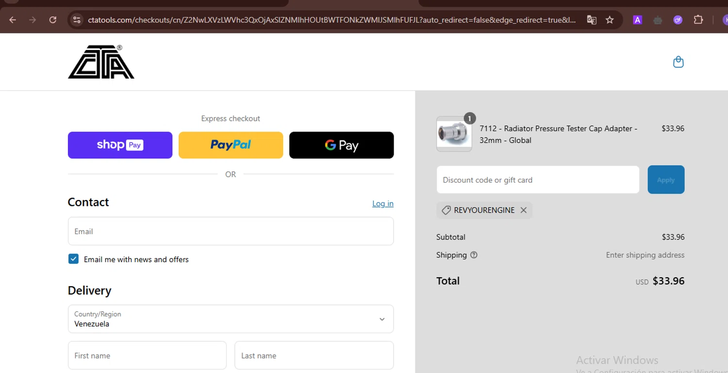Open site information icon in address bar
728x373 pixels.
[76, 20]
